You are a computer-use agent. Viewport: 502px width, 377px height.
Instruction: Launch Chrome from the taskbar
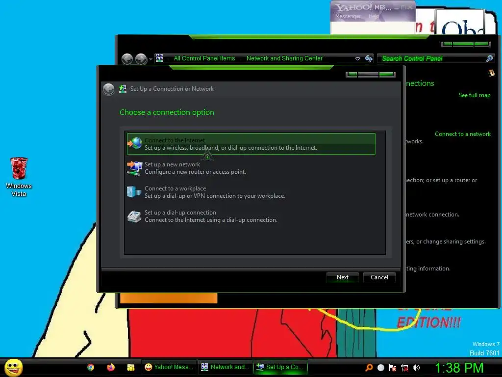(x=91, y=367)
